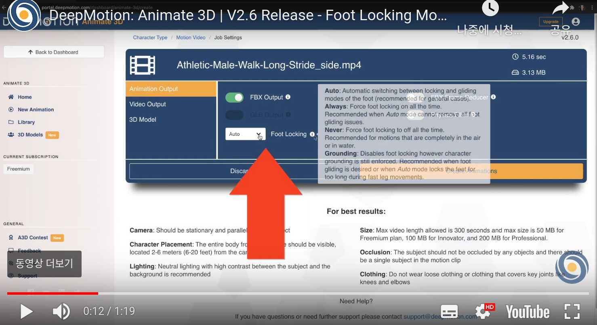This screenshot has width=597, height=325.
Task: Click the Character Type breadcrumb
Action: coord(150,38)
